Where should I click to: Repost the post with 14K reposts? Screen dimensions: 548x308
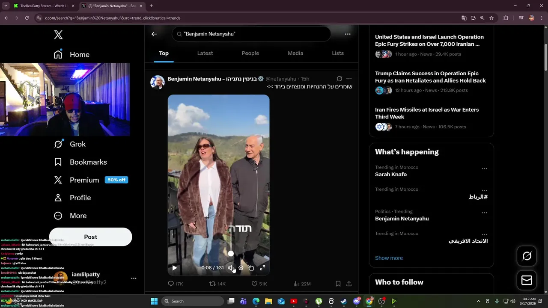click(x=217, y=284)
